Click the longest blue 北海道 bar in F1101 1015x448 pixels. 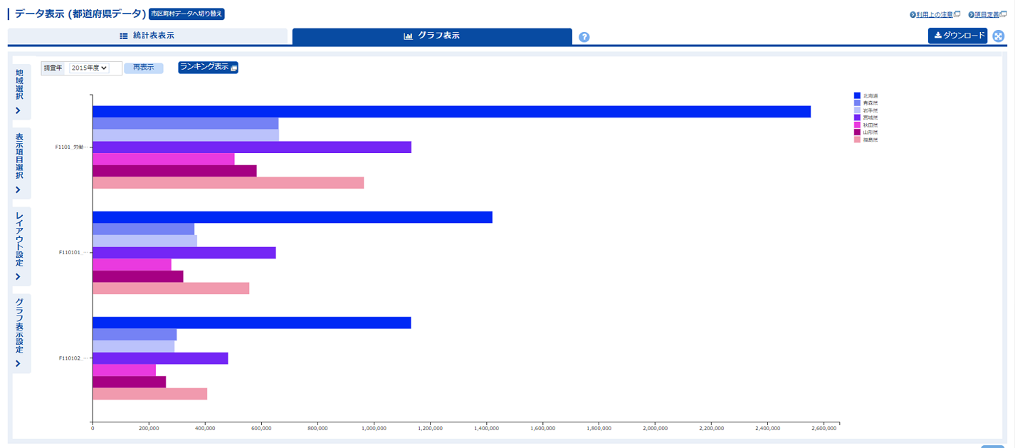pyautogui.click(x=451, y=112)
